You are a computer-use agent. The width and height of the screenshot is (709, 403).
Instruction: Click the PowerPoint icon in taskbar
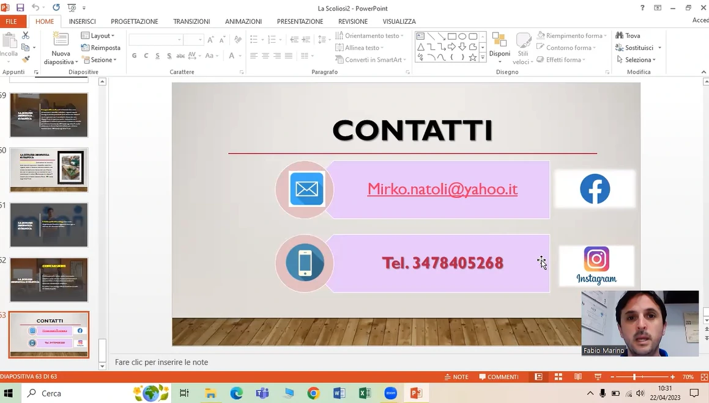pos(416,393)
